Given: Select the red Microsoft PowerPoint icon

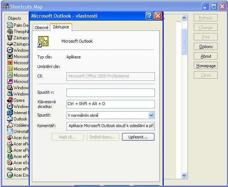Looking at the screenshot, I should click(10, 62).
